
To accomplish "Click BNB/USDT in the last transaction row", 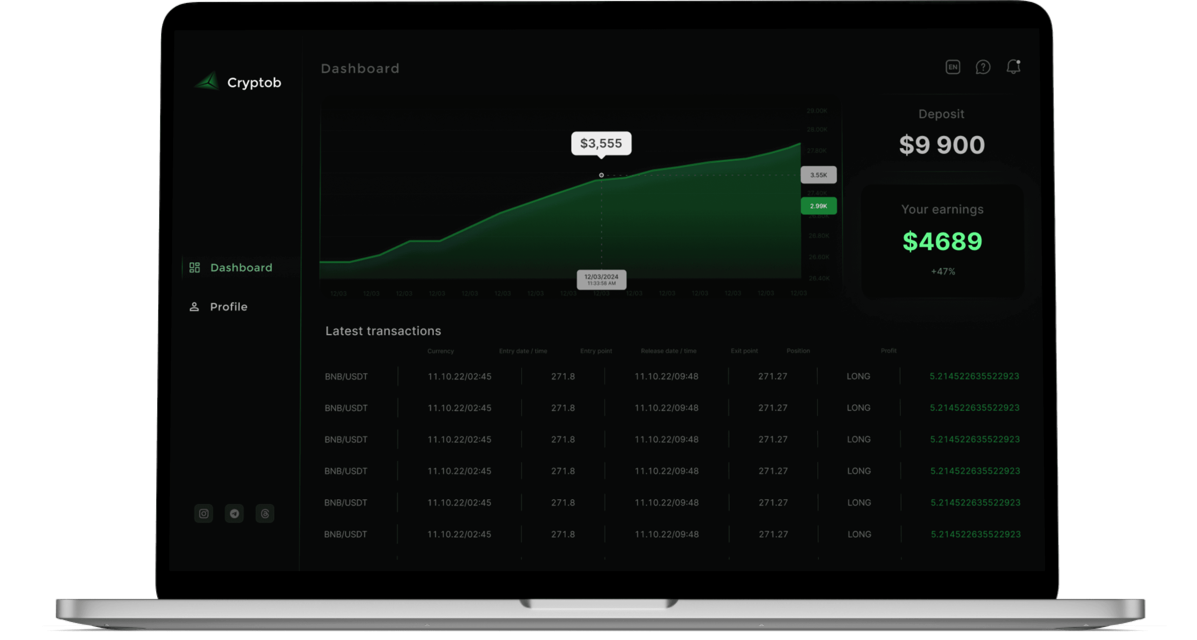I will tap(345, 534).
